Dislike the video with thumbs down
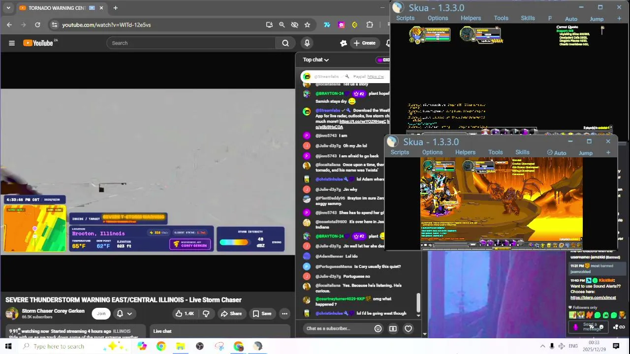Viewport: 630px width, 354px height. click(x=206, y=314)
